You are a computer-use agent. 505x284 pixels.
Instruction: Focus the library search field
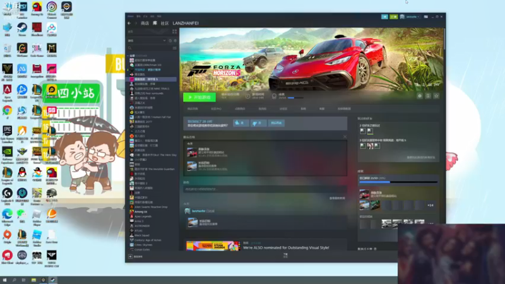click(x=150, y=48)
